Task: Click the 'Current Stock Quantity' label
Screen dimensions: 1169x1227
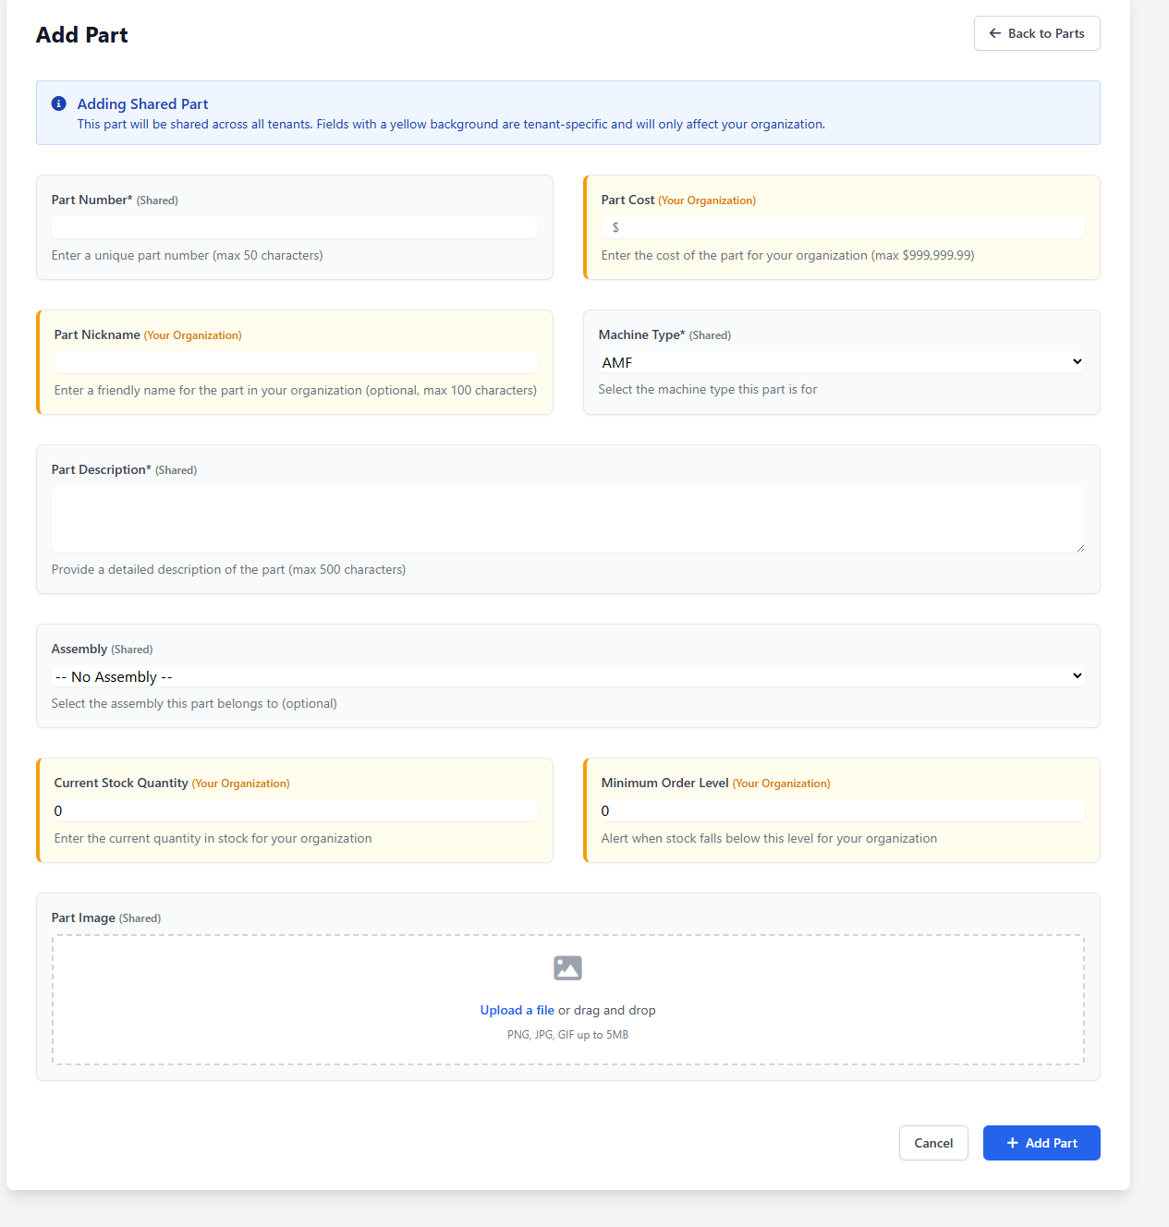Action: pyautogui.click(x=121, y=783)
